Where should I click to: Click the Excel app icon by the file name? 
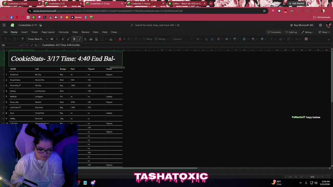click(x=12, y=25)
